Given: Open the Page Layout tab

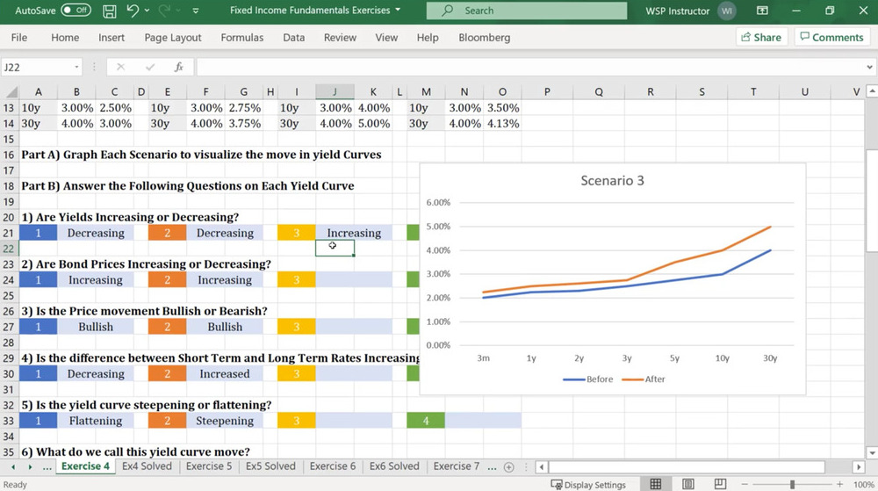Looking at the screenshot, I should 172,38.
